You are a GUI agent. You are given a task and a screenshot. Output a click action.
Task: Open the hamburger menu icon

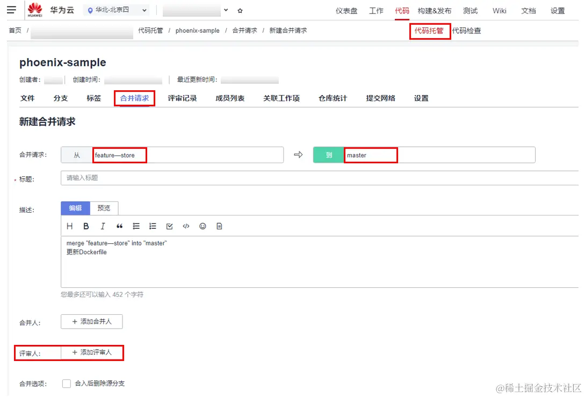click(12, 10)
